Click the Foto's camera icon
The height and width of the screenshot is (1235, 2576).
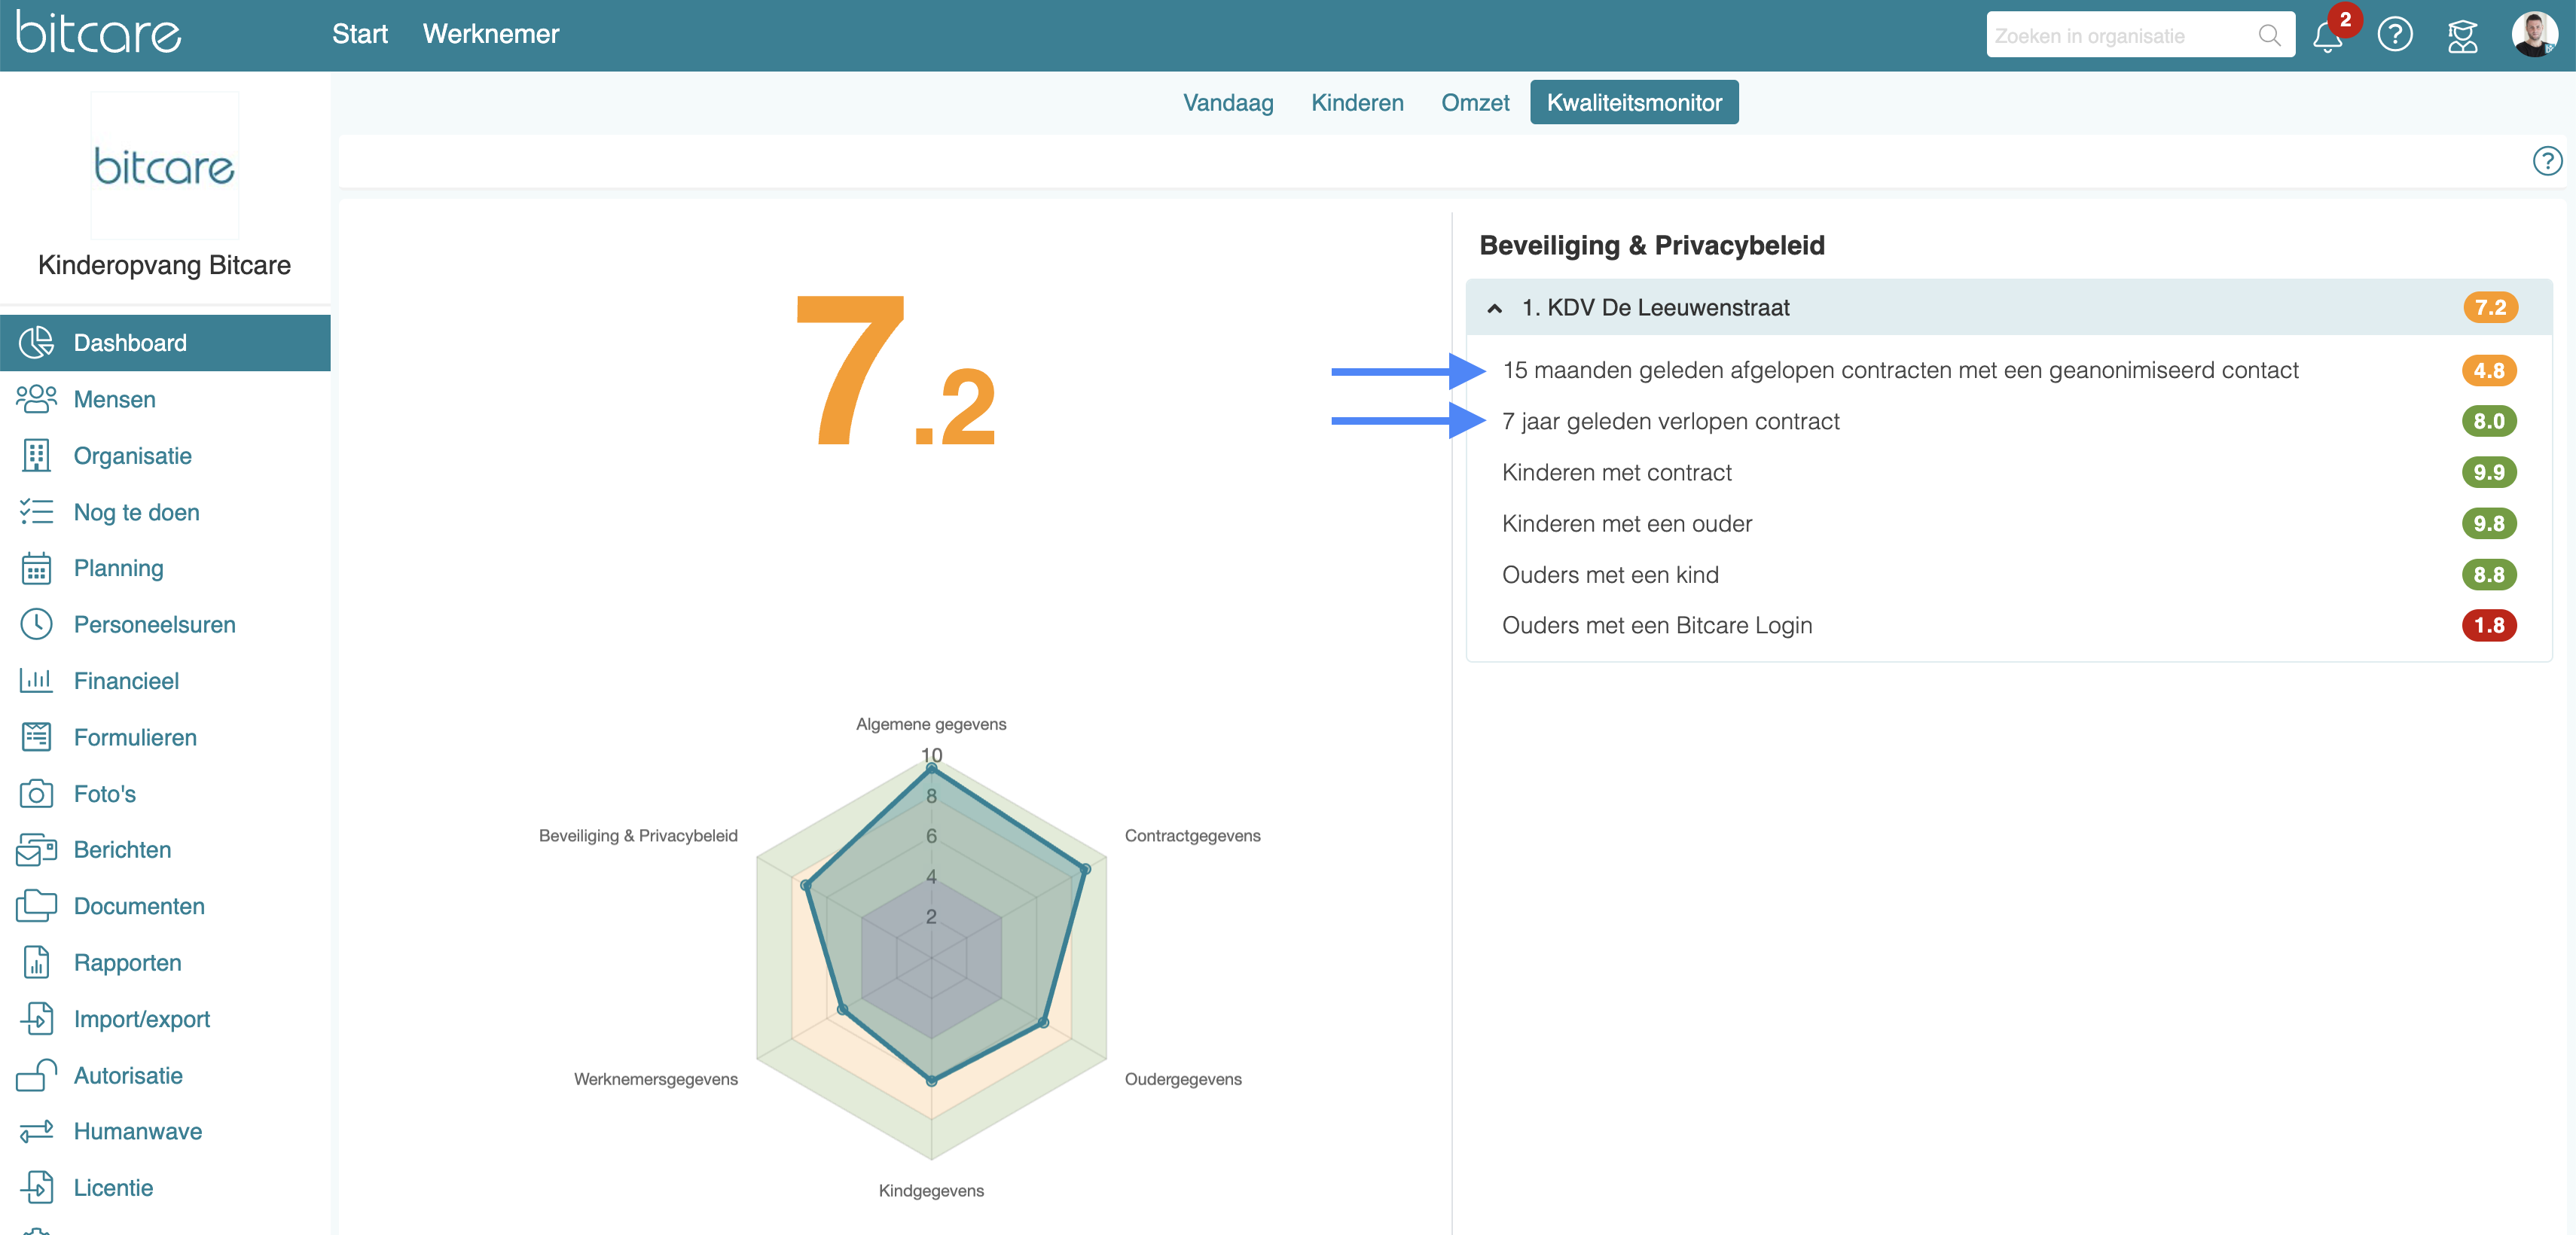pos(36,794)
